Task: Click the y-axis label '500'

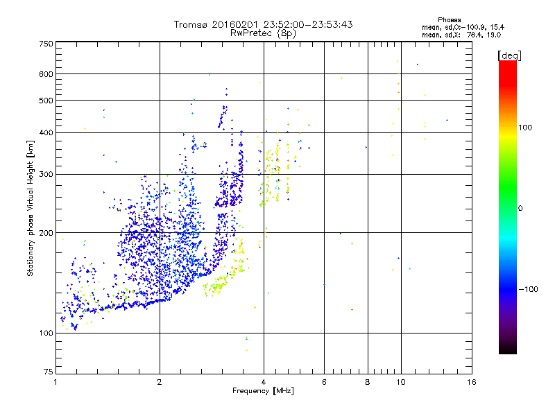Action: click(46, 101)
